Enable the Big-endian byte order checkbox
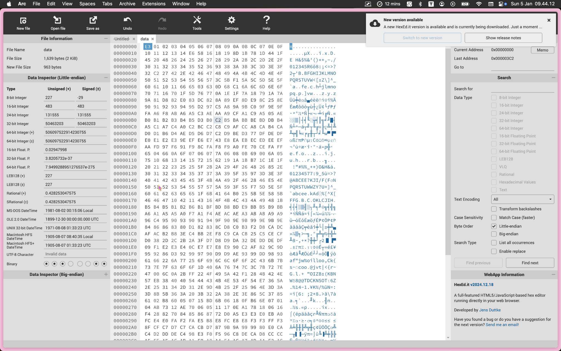Screen dimensions: 561x351 [494, 234]
